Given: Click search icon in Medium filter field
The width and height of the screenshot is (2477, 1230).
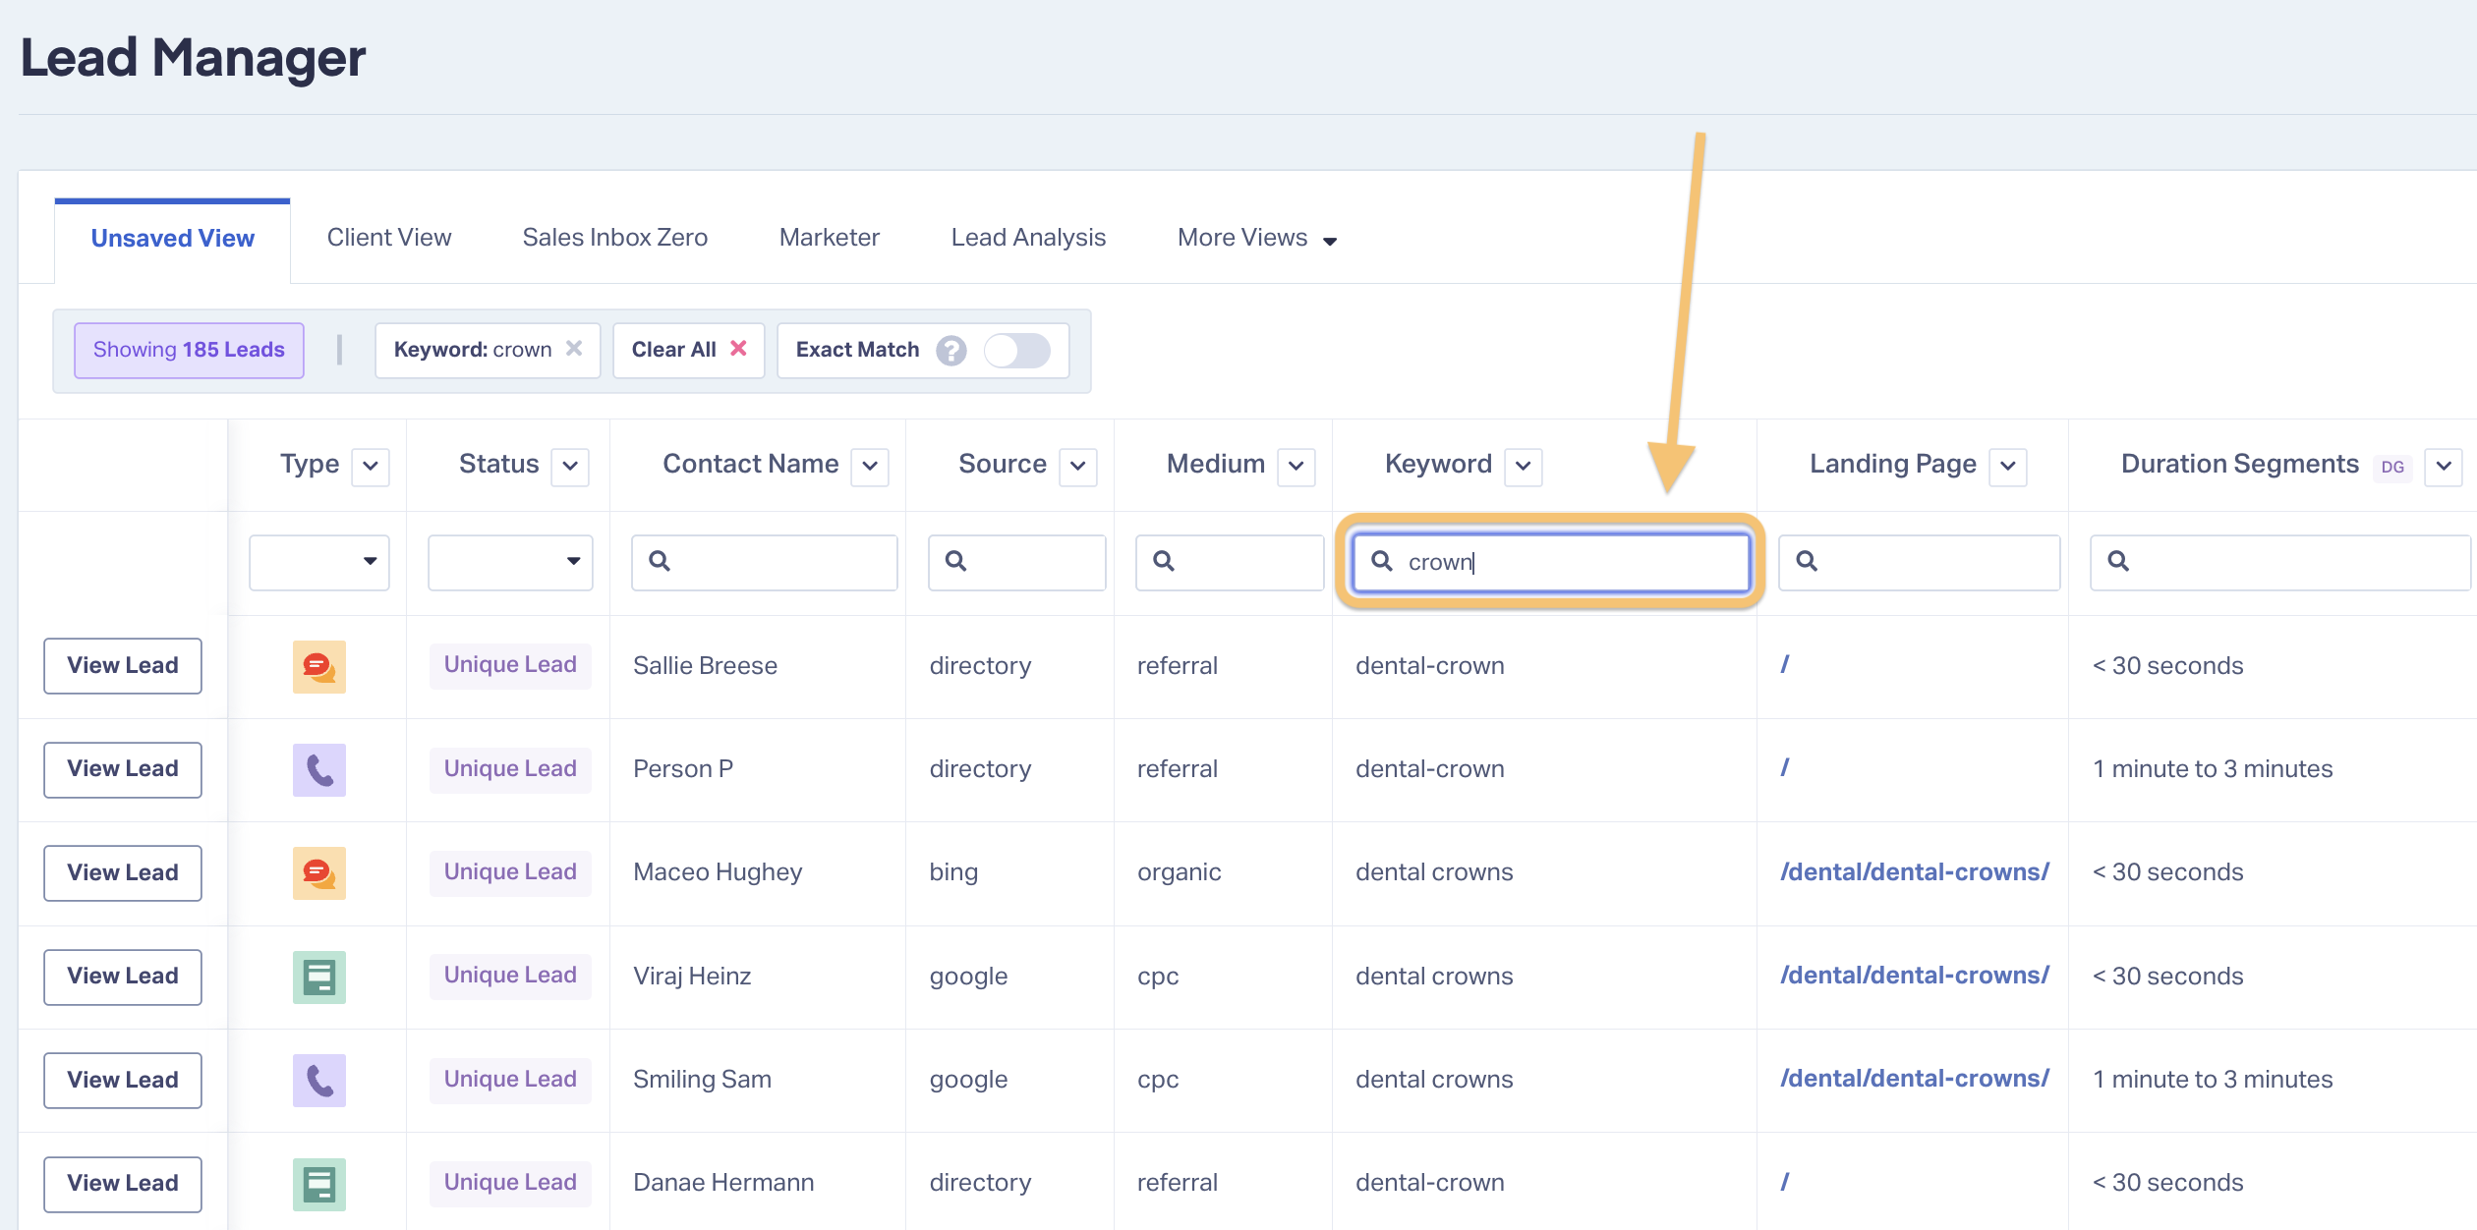Looking at the screenshot, I should tap(1164, 561).
